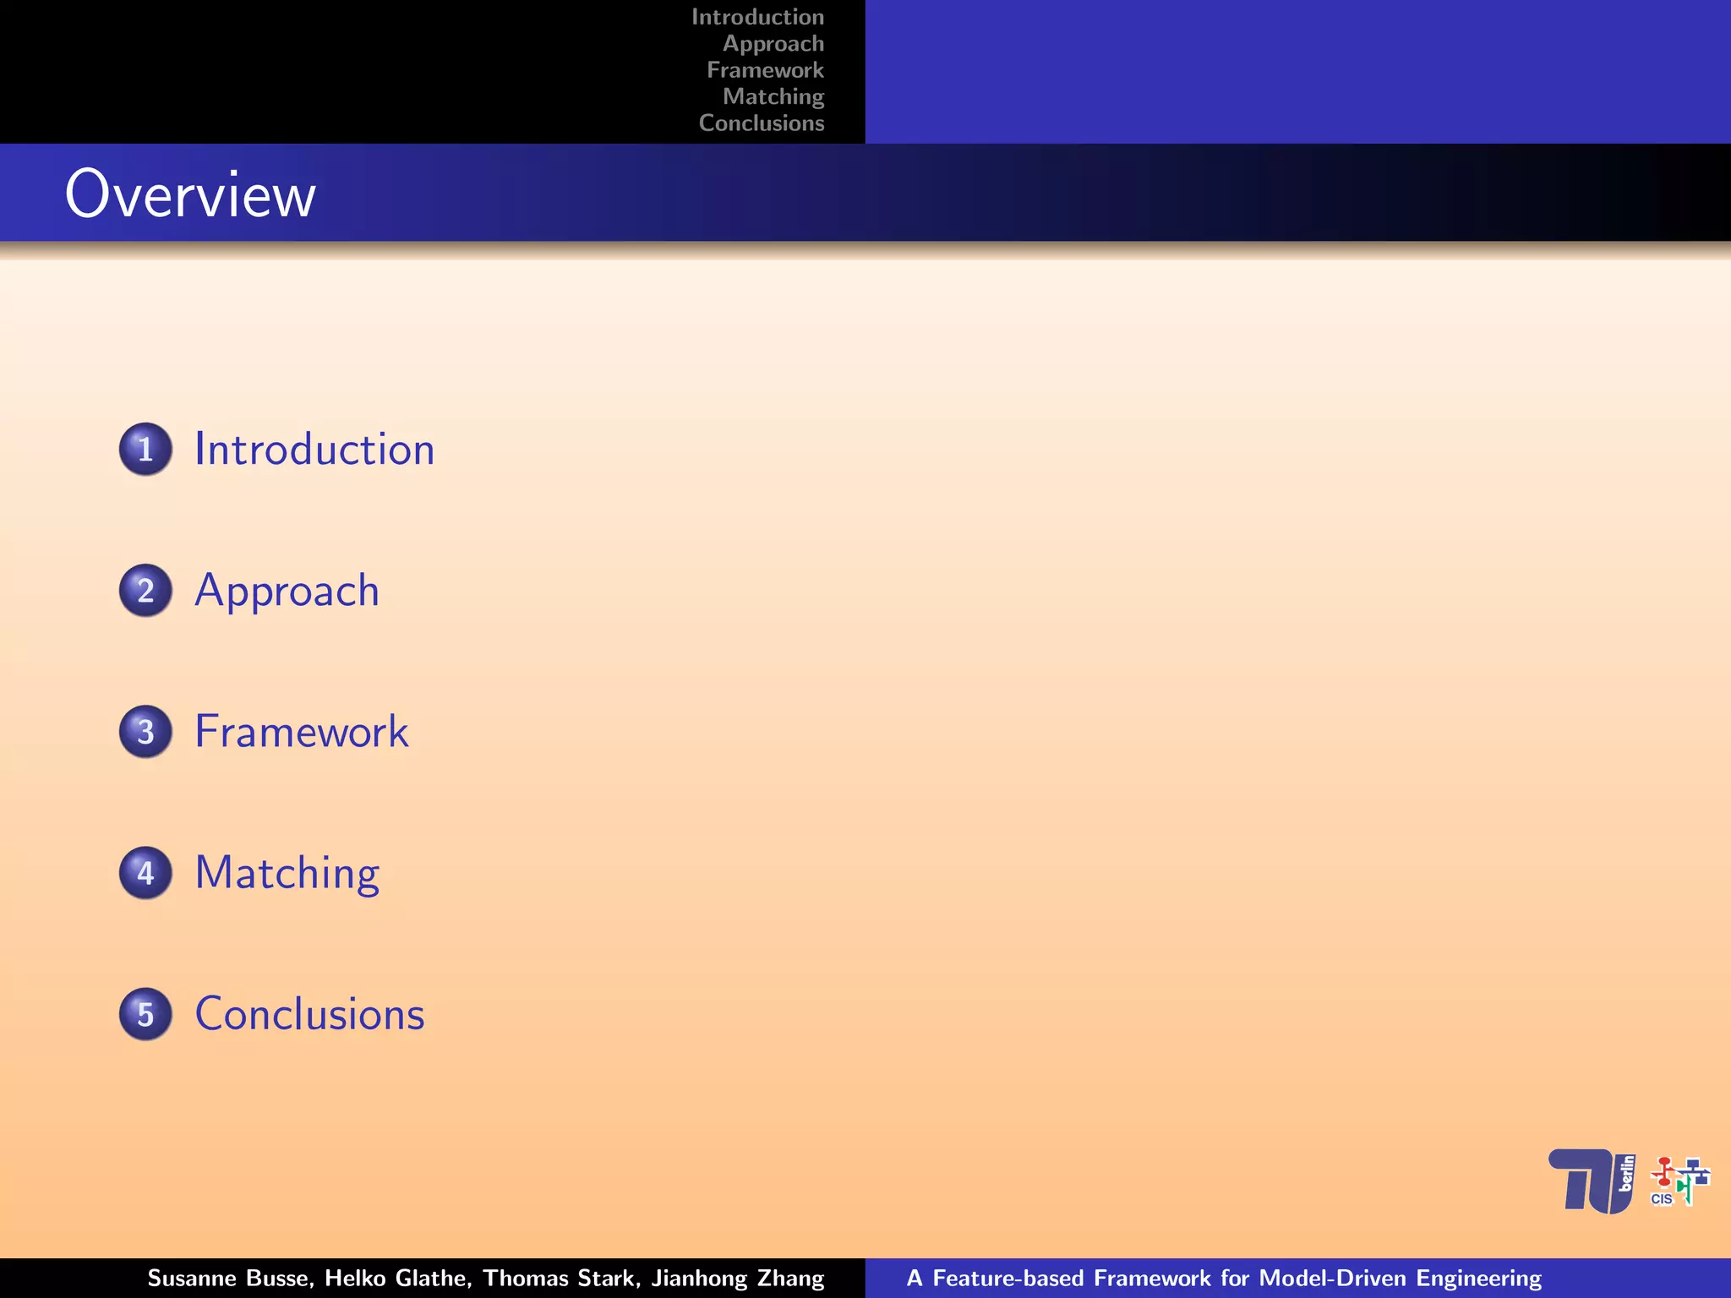The width and height of the screenshot is (1731, 1298).
Task: Open the Introduction section link
Action: point(314,449)
